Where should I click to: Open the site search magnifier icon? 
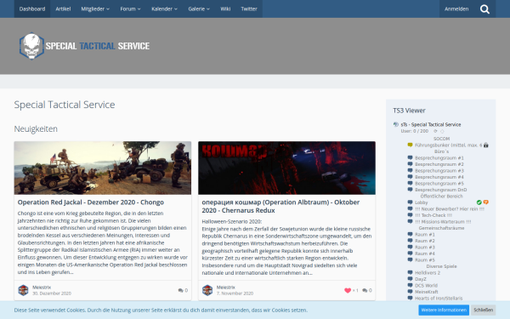[484, 9]
